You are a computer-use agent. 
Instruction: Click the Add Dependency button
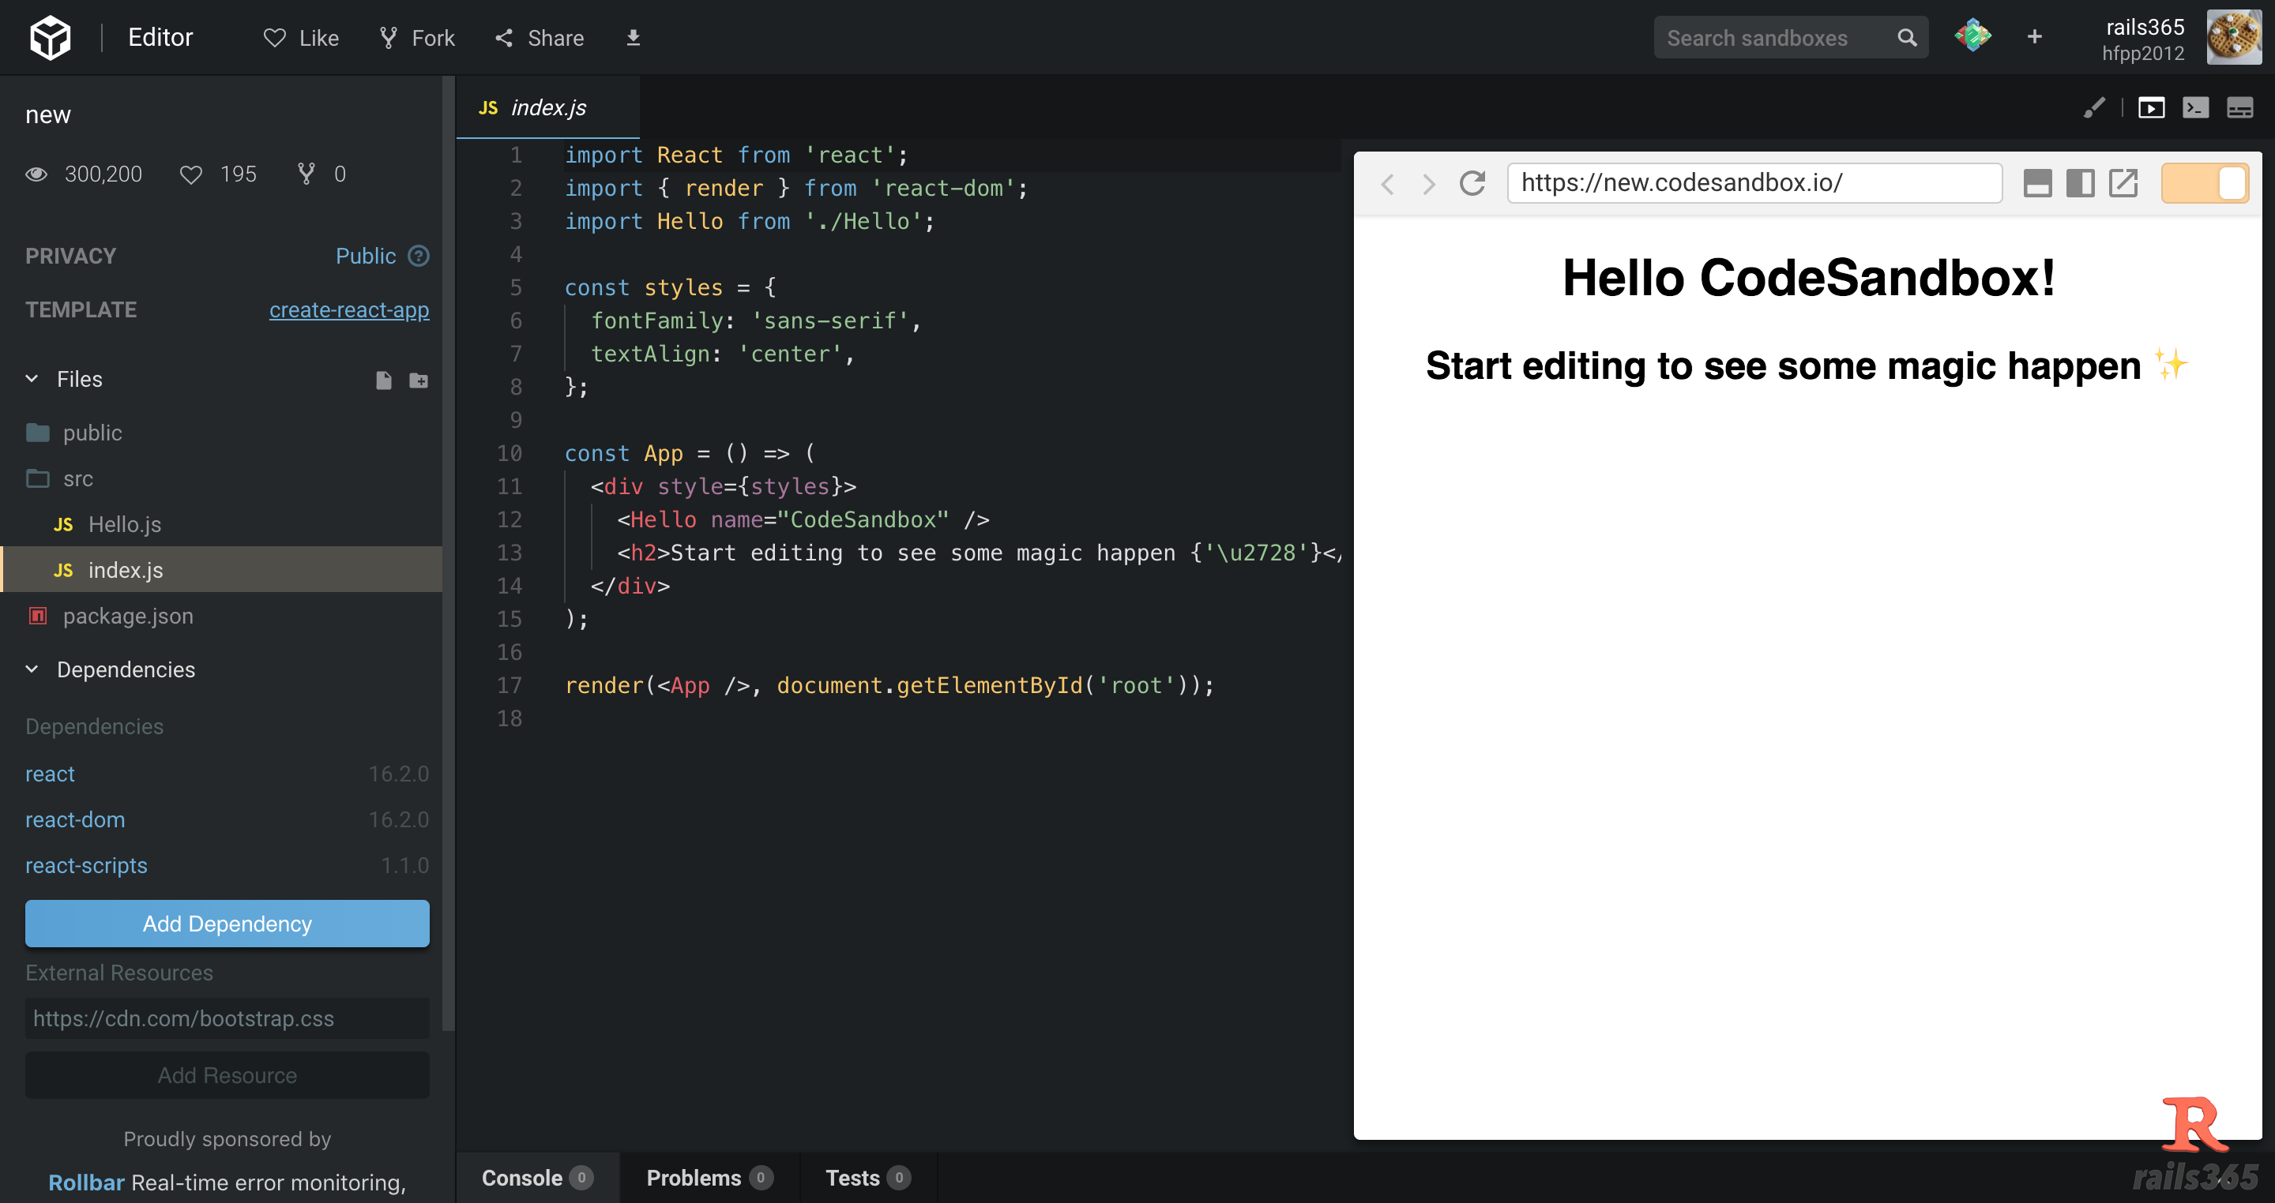coord(227,924)
